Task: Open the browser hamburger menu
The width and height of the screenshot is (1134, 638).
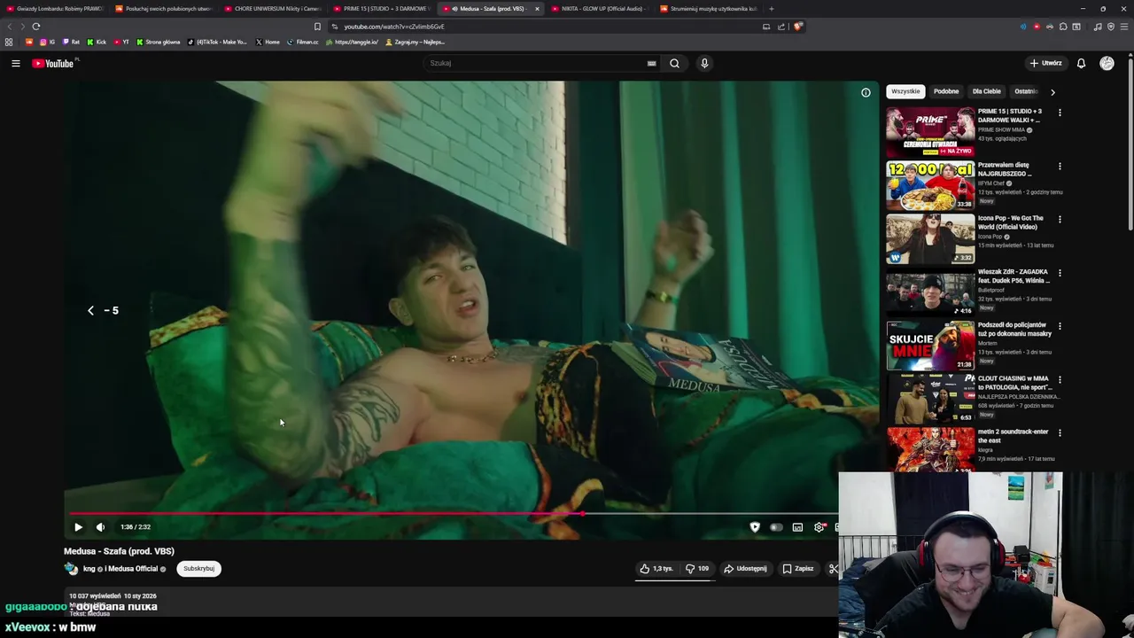Action: click(1123, 27)
